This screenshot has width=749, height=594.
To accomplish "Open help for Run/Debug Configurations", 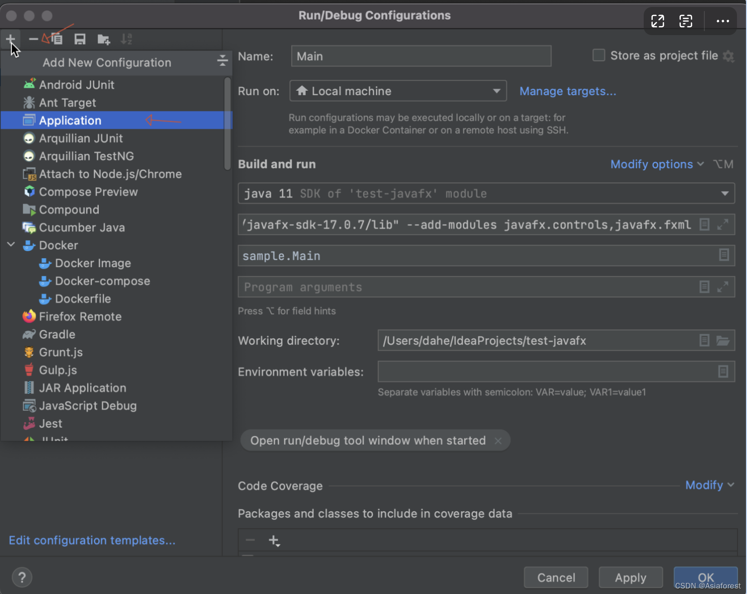I will pos(22,577).
